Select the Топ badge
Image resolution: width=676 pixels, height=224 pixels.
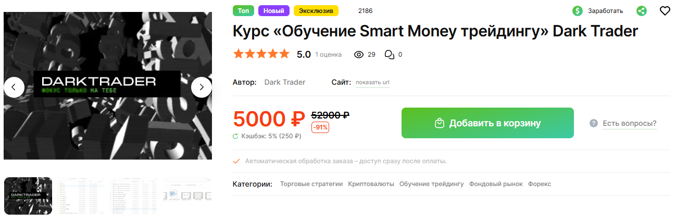243,10
